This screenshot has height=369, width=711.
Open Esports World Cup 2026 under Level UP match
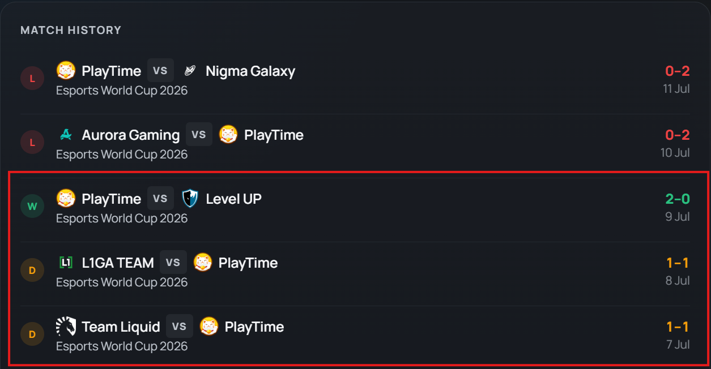122,218
